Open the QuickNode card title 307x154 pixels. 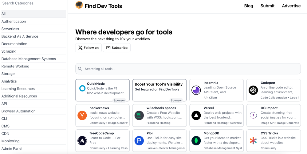click(96, 84)
